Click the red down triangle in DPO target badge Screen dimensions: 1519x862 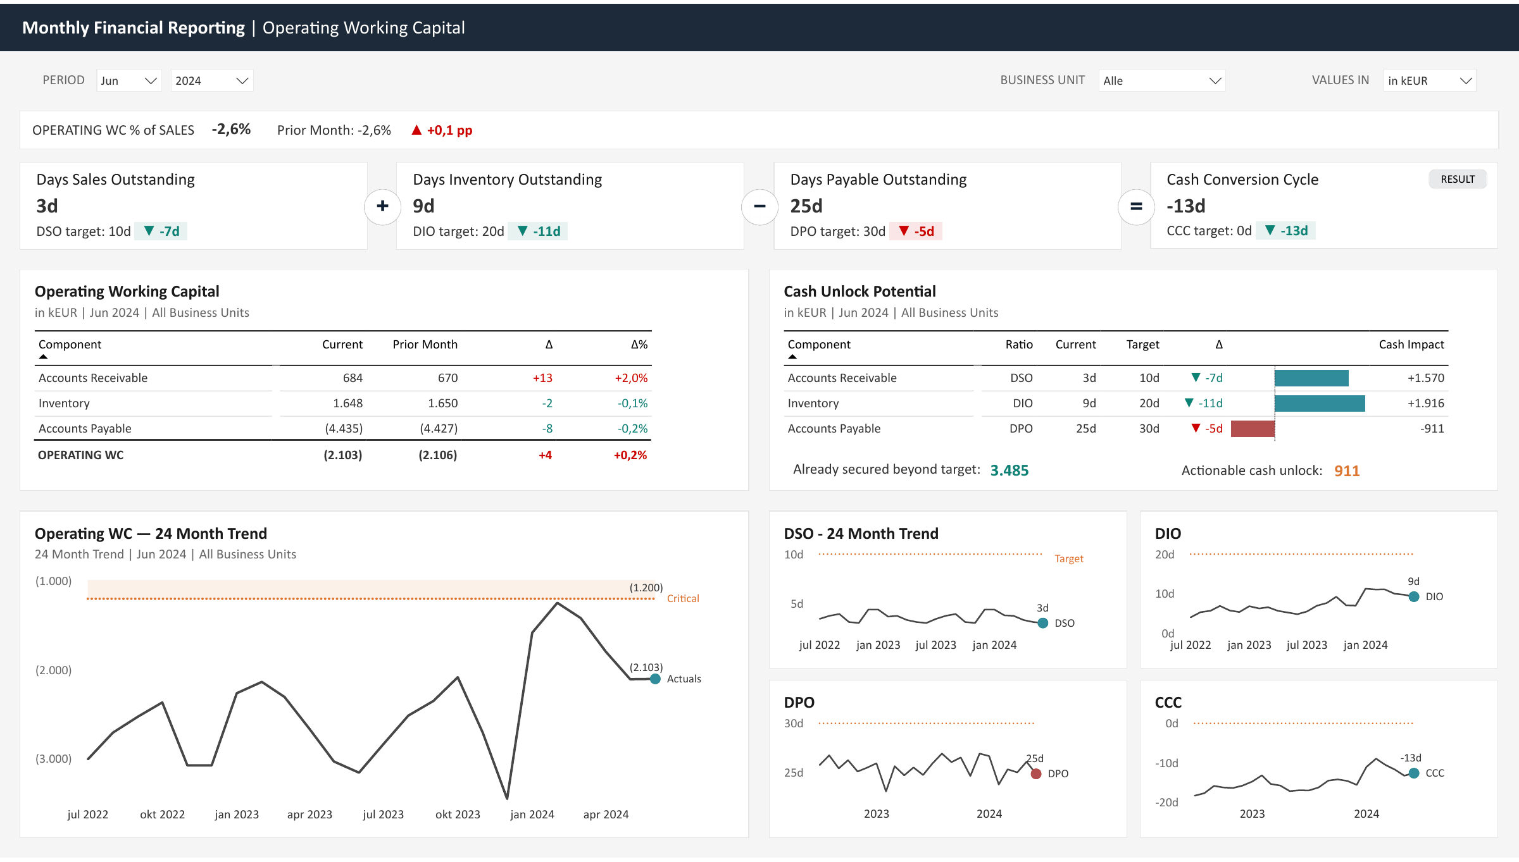pyautogui.click(x=904, y=231)
